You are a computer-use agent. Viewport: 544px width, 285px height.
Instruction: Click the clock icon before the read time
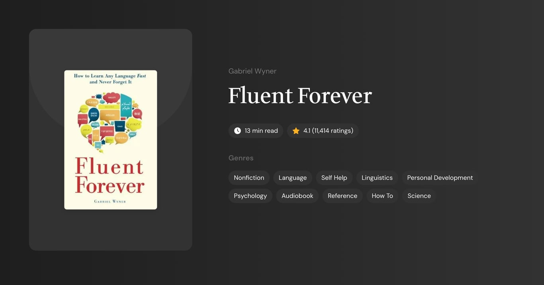237,130
